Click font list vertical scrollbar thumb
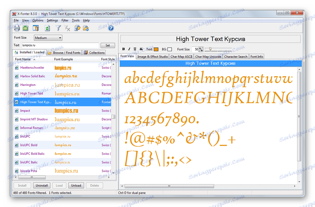 (x=113, y=117)
